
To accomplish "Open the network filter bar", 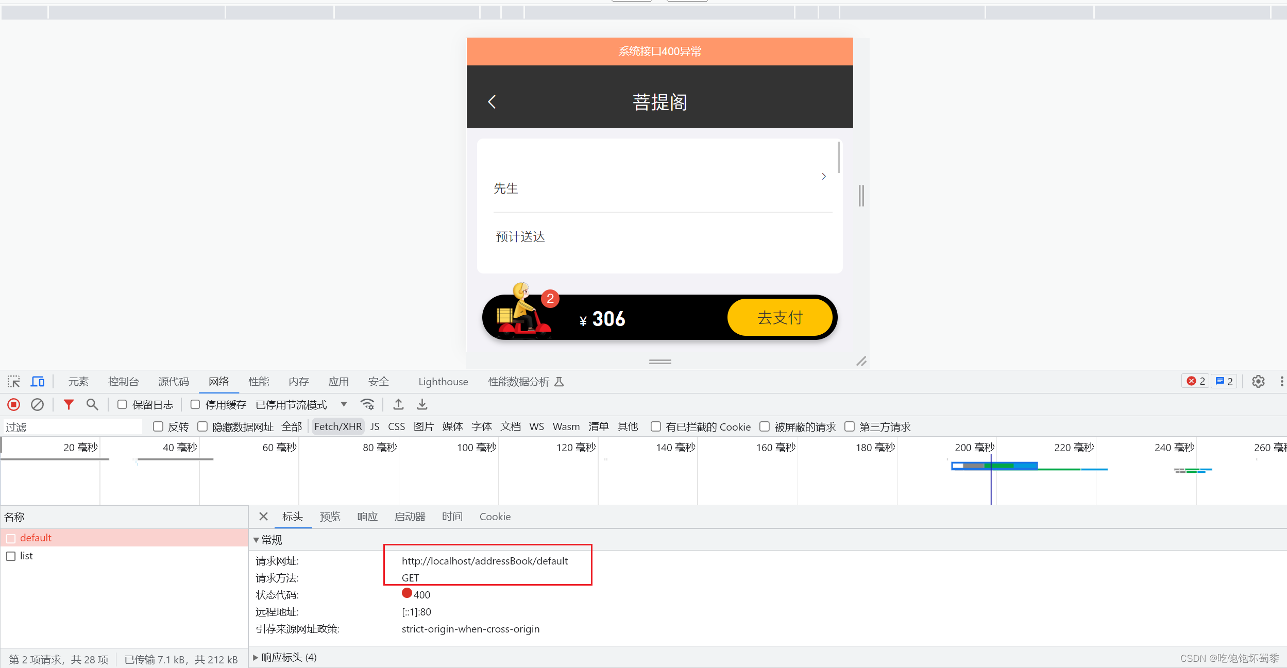I will 69,404.
